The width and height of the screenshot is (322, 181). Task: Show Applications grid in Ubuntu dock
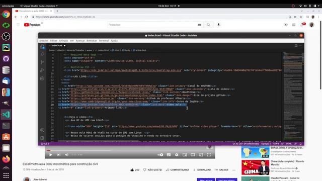tap(6, 175)
